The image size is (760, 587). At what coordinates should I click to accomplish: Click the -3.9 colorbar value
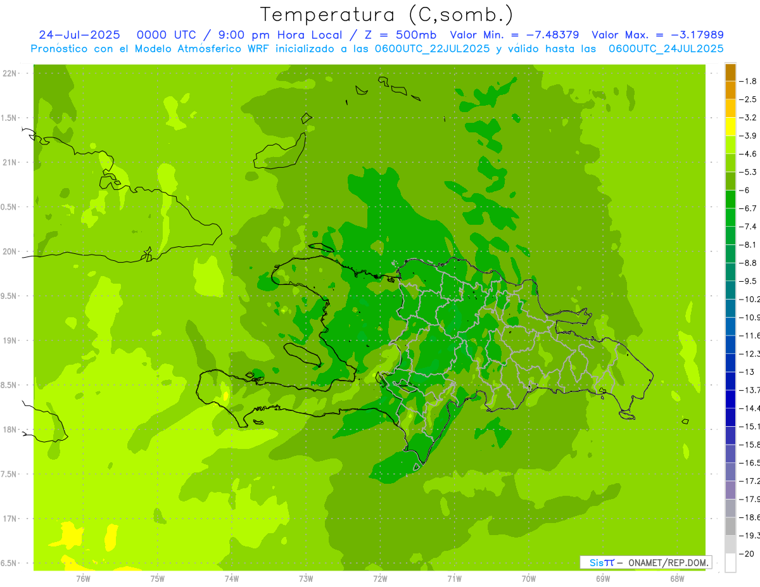(x=748, y=136)
